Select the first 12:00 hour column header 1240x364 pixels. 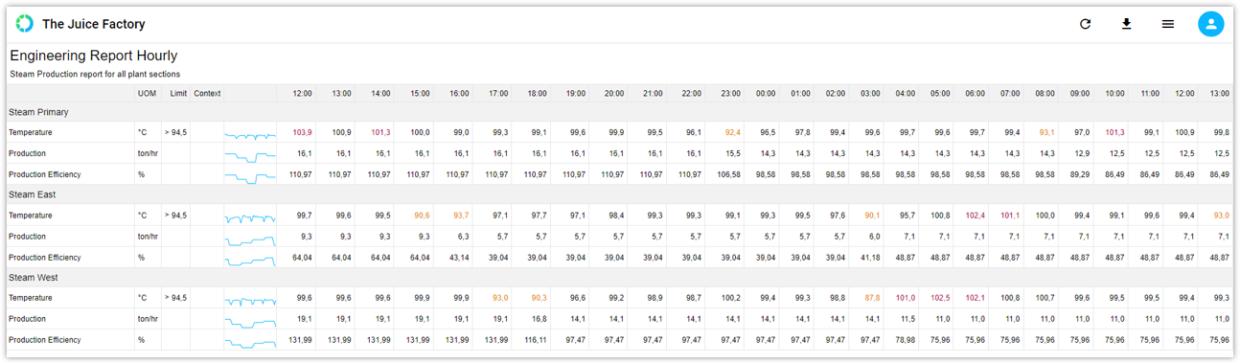click(x=302, y=94)
